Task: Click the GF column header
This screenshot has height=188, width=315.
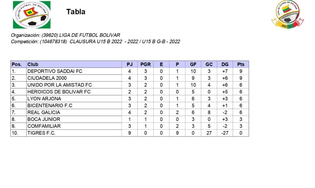Action: point(193,64)
